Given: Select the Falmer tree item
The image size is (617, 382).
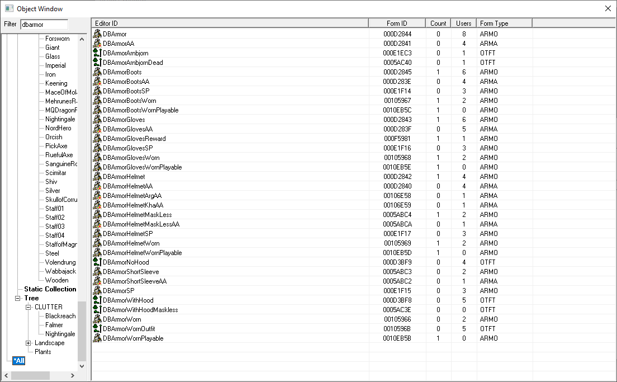Looking at the screenshot, I should tap(54, 325).
